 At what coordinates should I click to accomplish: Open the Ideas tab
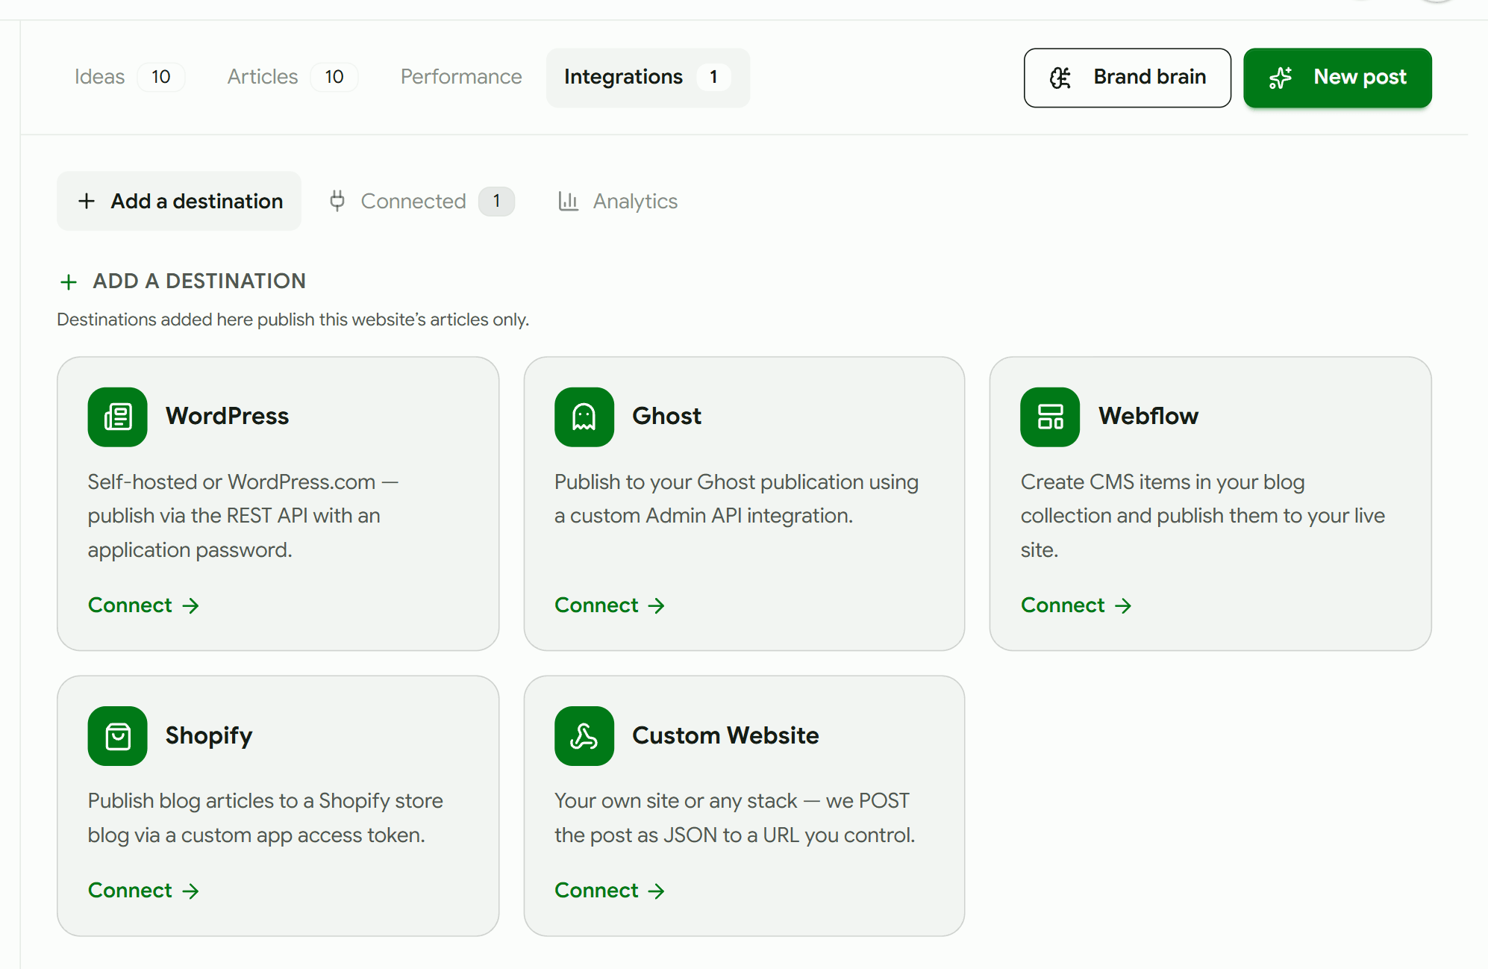(128, 77)
